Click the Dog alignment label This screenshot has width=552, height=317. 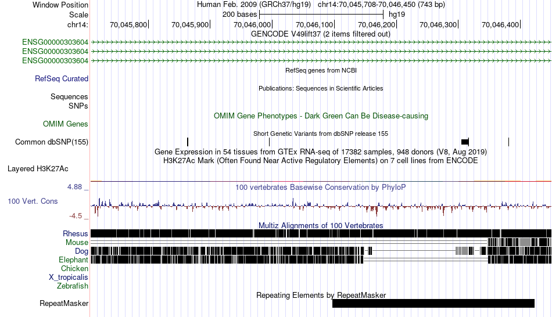[81, 251]
